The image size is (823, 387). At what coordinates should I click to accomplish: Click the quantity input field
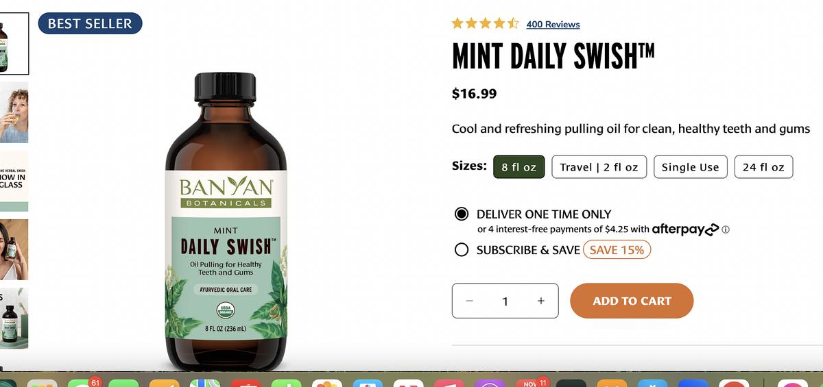pyautogui.click(x=505, y=301)
